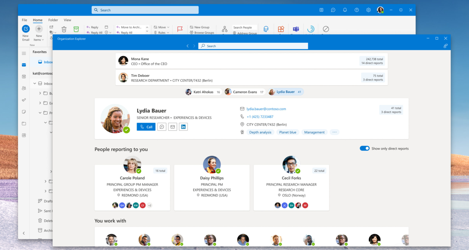Select the green Archive icon in the ribbon

click(x=76, y=29)
